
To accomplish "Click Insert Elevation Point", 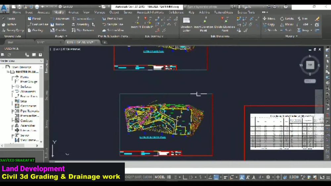I will pos(204,24).
